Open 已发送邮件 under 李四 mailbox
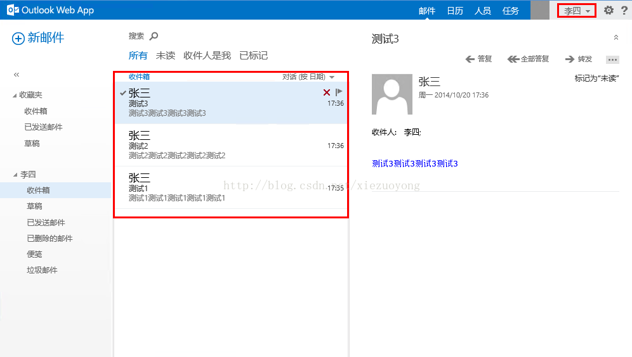 click(46, 222)
